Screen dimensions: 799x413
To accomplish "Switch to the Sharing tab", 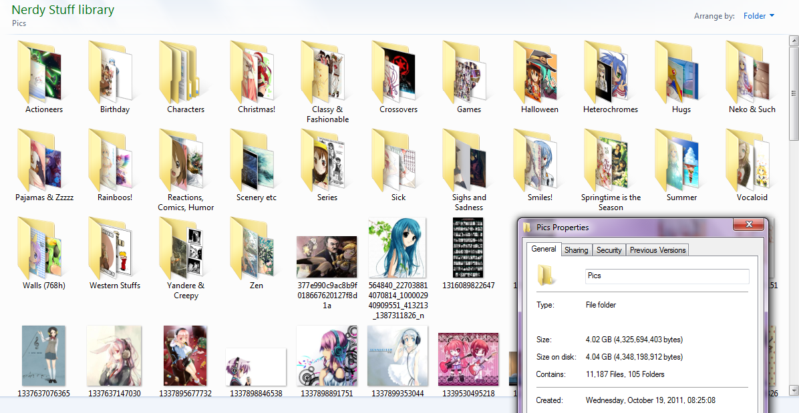I will click(x=577, y=250).
